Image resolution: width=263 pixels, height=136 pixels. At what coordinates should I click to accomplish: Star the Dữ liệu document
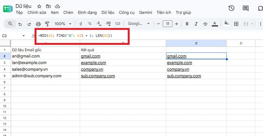pos(39,6)
